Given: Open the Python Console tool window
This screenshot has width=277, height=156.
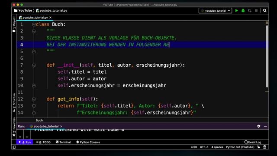Looking at the screenshot, I should pos(88,142).
